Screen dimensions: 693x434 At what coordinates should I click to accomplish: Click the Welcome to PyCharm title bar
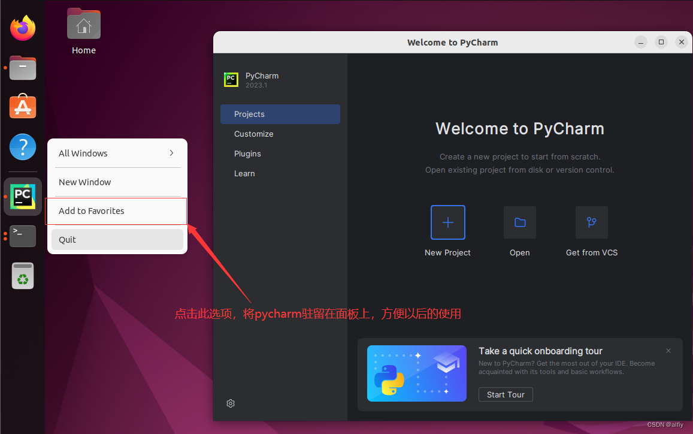[x=453, y=43]
